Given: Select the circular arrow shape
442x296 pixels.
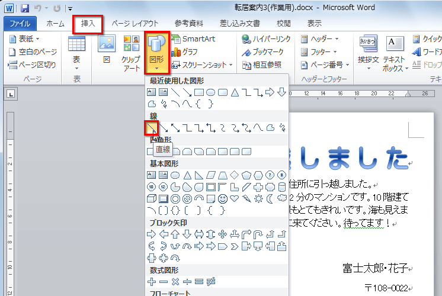Looking at the screenshot, I should [175, 258].
